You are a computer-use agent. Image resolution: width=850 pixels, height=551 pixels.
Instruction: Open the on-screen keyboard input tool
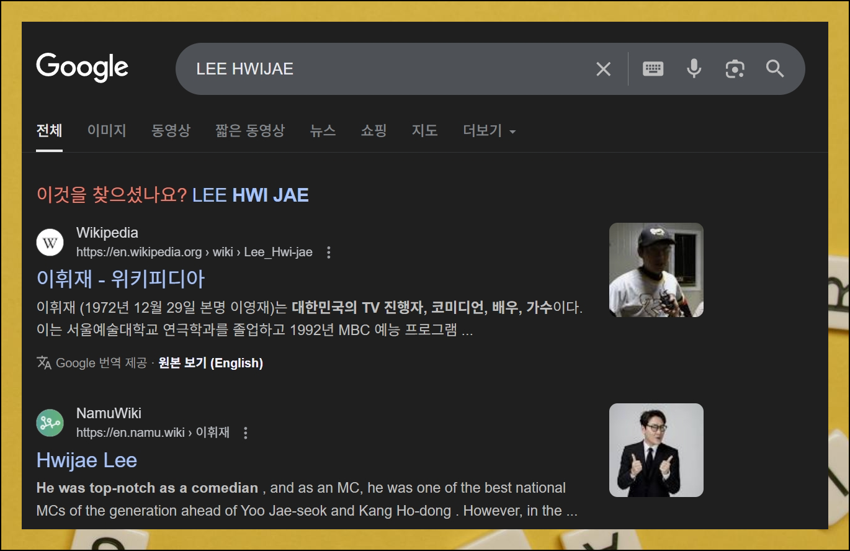653,68
